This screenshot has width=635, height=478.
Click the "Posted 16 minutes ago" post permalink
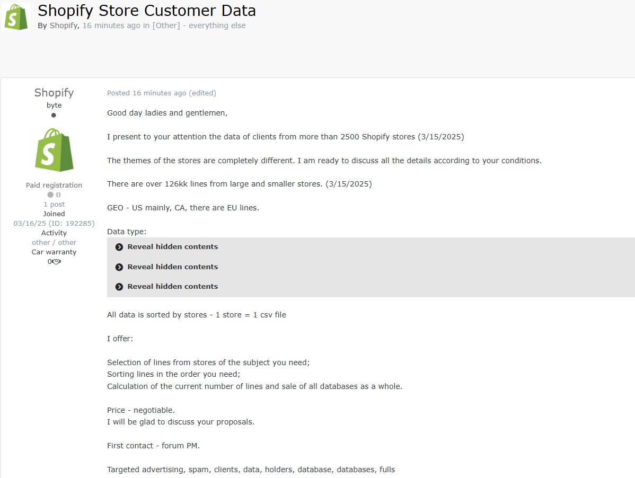pyautogui.click(x=146, y=93)
